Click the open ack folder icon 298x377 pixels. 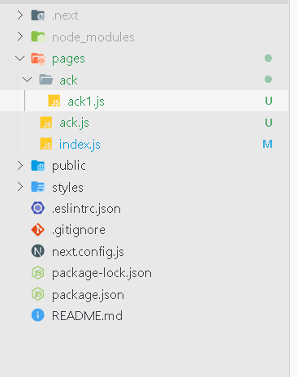click(46, 80)
